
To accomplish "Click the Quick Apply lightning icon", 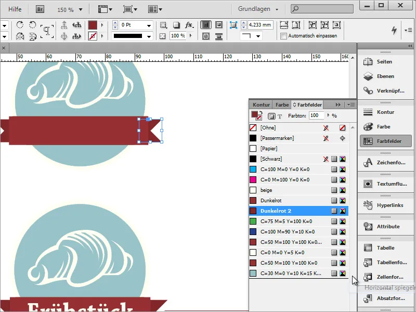I will [x=394, y=30].
